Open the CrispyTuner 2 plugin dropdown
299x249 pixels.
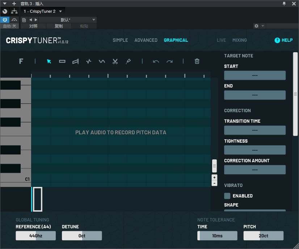[43, 11]
